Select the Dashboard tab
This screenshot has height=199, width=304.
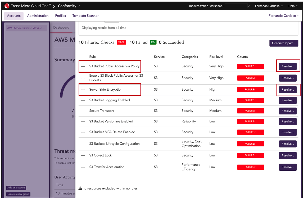click(61, 28)
